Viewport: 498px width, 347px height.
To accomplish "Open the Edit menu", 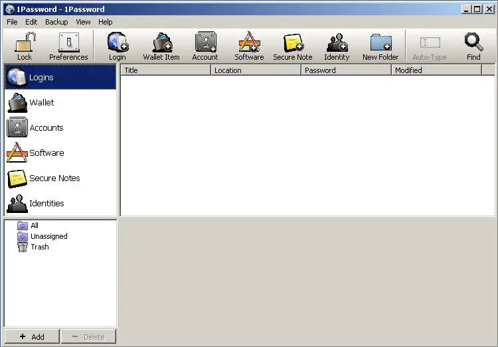I will pos(31,22).
